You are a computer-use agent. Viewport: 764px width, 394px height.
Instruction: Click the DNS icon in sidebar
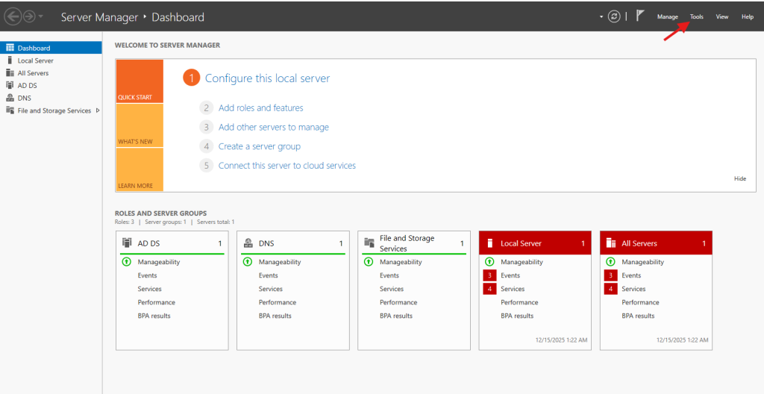tap(10, 98)
